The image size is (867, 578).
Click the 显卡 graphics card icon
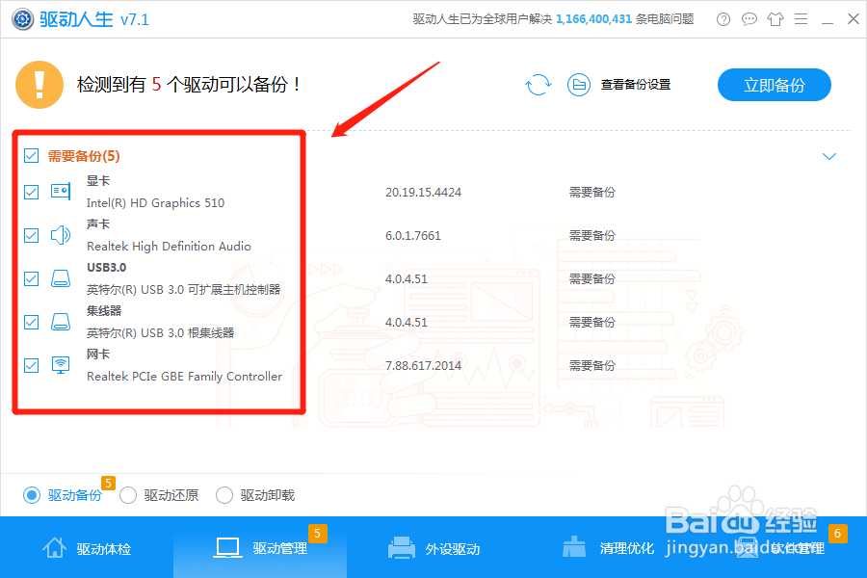[61, 192]
